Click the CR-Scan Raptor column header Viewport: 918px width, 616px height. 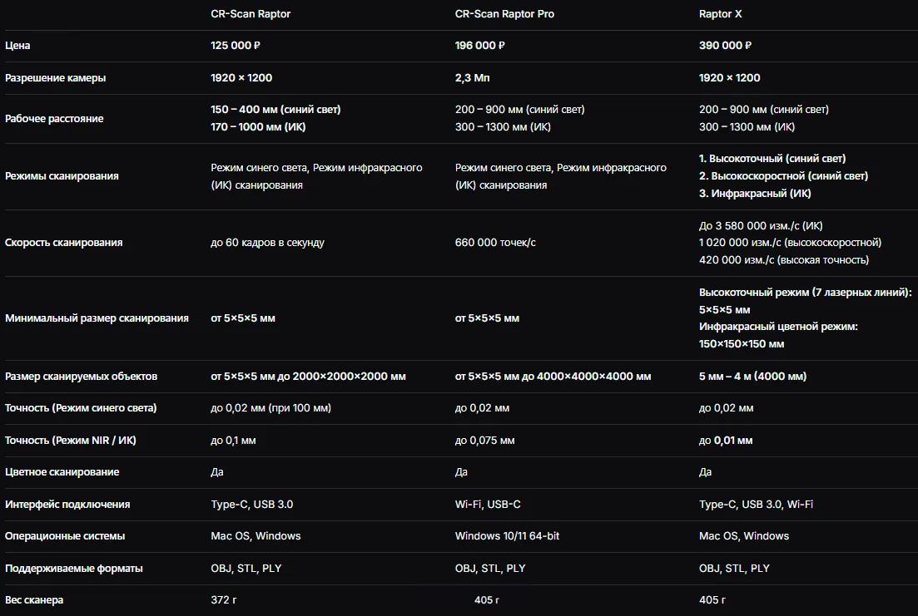pyautogui.click(x=250, y=14)
